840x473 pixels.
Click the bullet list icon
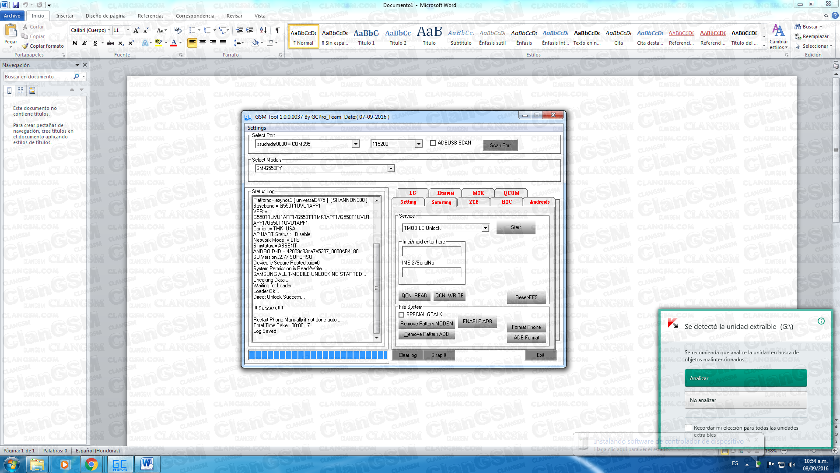click(192, 30)
